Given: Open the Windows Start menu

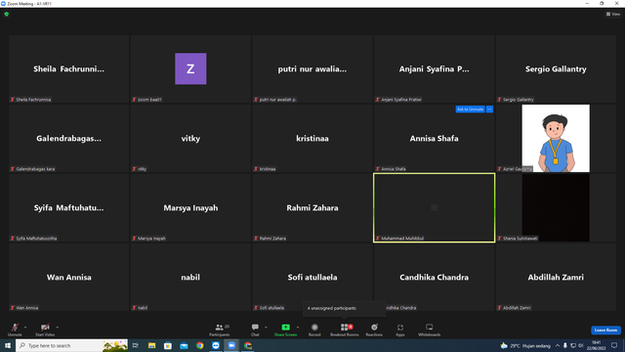Looking at the screenshot, I should 8,345.
